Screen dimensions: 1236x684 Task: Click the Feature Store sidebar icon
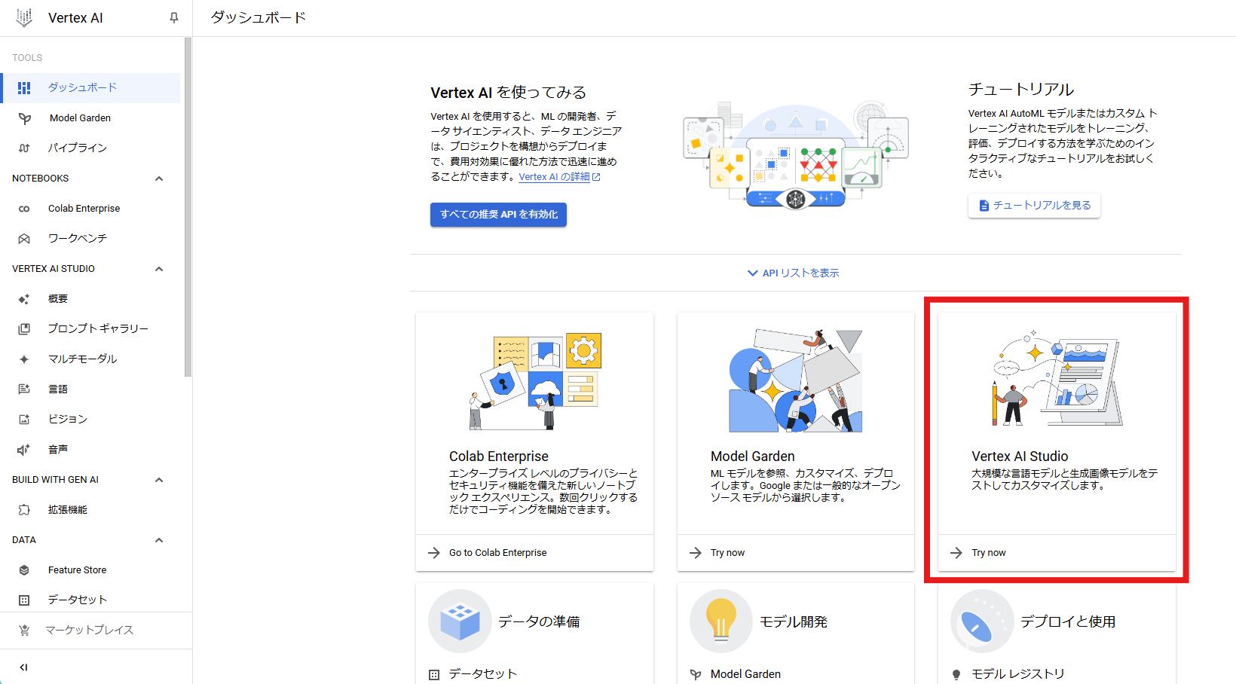point(24,570)
